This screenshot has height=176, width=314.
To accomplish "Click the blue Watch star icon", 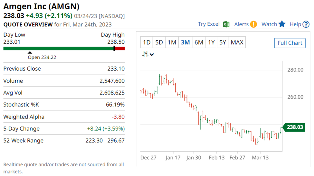I will (282, 24).
